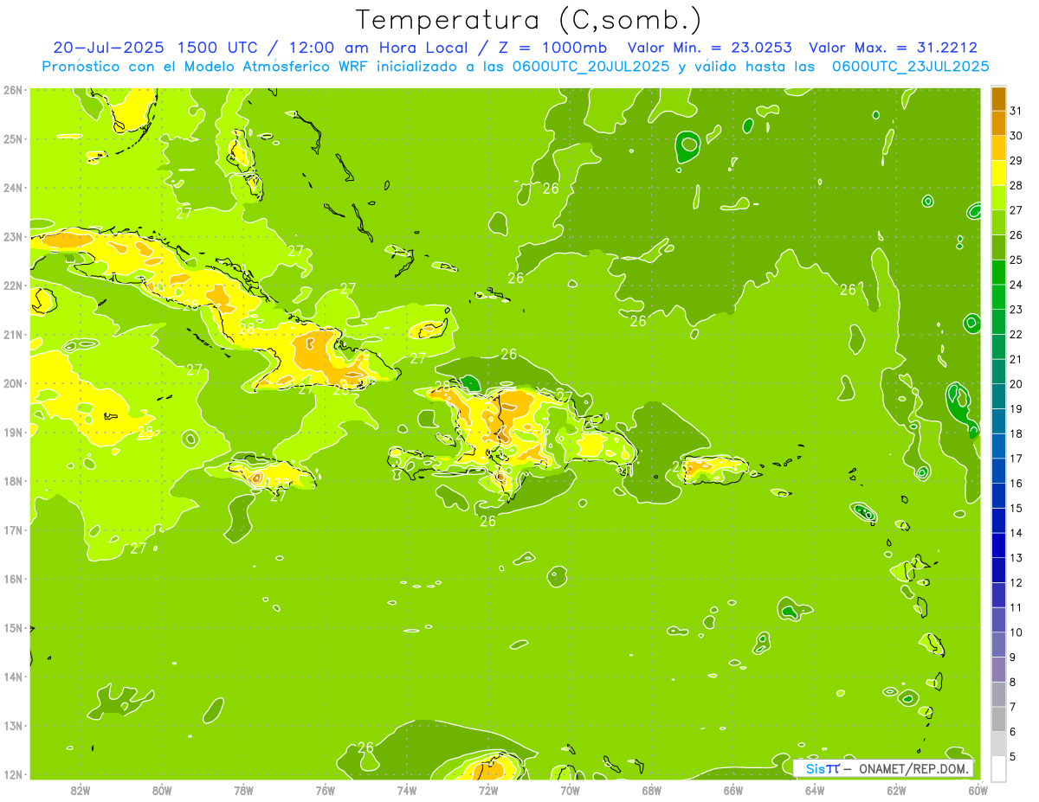
Task: Click legend value 5
Action: coord(1012,757)
